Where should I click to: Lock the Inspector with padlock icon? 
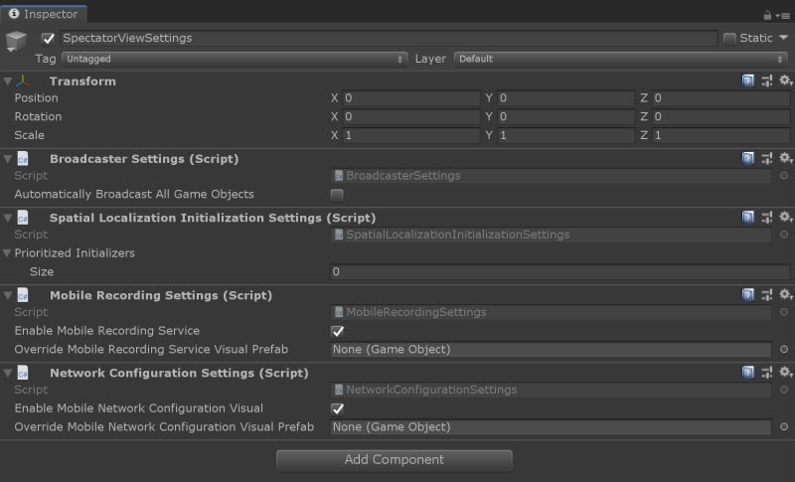tap(767, 15)
